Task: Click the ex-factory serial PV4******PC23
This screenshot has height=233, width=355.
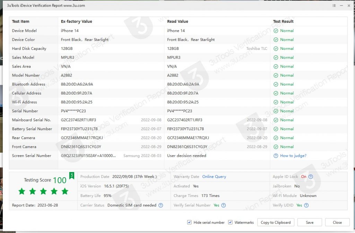Action: tap(73, 111)
